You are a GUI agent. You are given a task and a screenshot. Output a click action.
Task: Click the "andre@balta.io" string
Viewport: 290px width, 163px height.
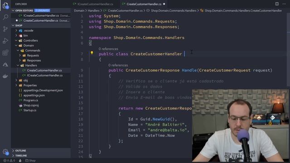pyautogui.click(x=167, y=130)
